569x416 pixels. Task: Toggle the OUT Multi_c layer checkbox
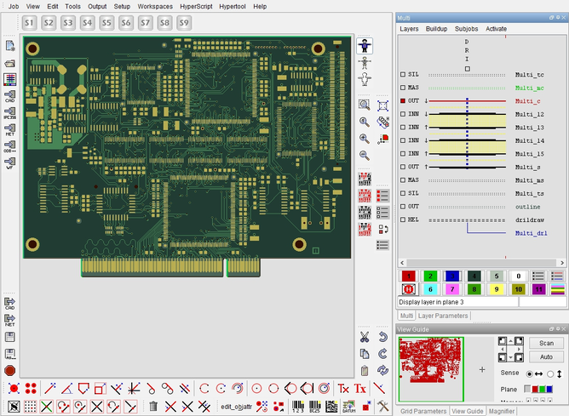[x=403, y=100]
